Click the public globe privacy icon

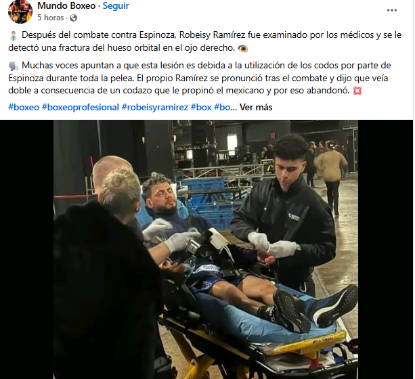pyautogui.click(x=73, y=18)
